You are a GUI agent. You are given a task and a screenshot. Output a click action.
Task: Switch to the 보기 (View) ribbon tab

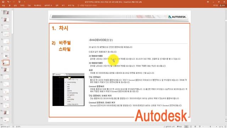63,6
